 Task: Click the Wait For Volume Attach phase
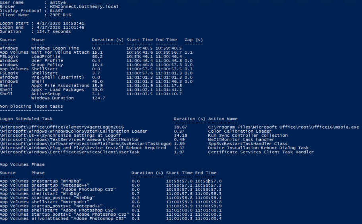click(60, 52)
